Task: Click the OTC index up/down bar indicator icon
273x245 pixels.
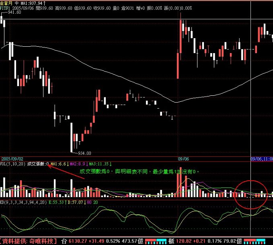Action: (255, 241)
